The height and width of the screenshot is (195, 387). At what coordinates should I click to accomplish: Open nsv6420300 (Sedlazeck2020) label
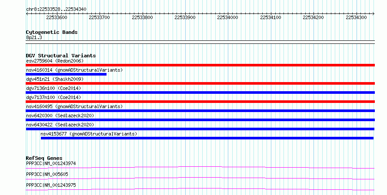pos(60,116)
